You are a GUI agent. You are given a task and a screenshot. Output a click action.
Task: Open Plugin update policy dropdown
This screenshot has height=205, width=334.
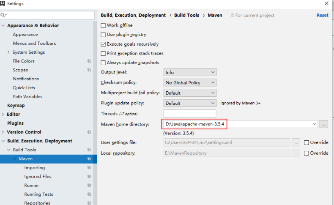click(x=190, y=103)
